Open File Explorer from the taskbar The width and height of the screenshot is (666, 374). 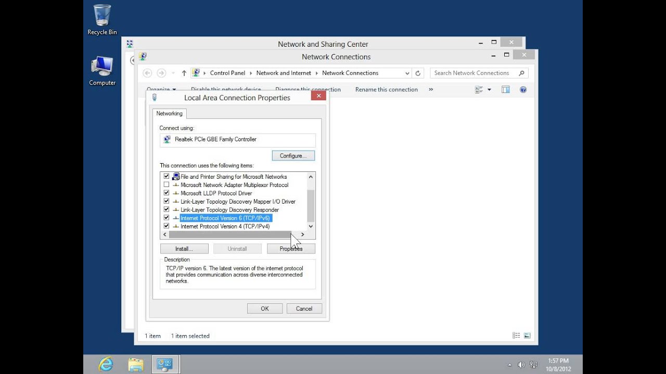(135, 364)
